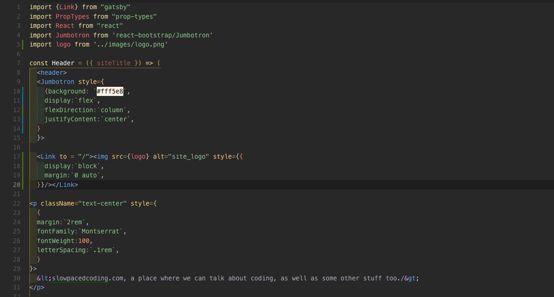Click line number 10 in the gutter
The image size is (554, 297).
pos(17,91)
